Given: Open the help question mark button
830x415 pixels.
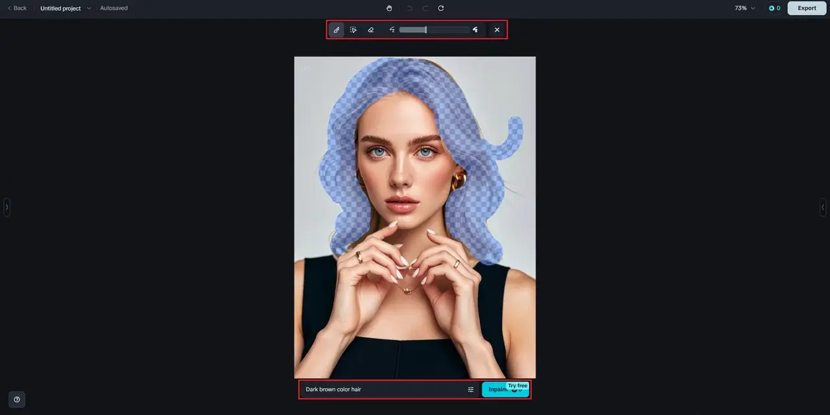Looking at the screenshot, I should click(17, 399).
